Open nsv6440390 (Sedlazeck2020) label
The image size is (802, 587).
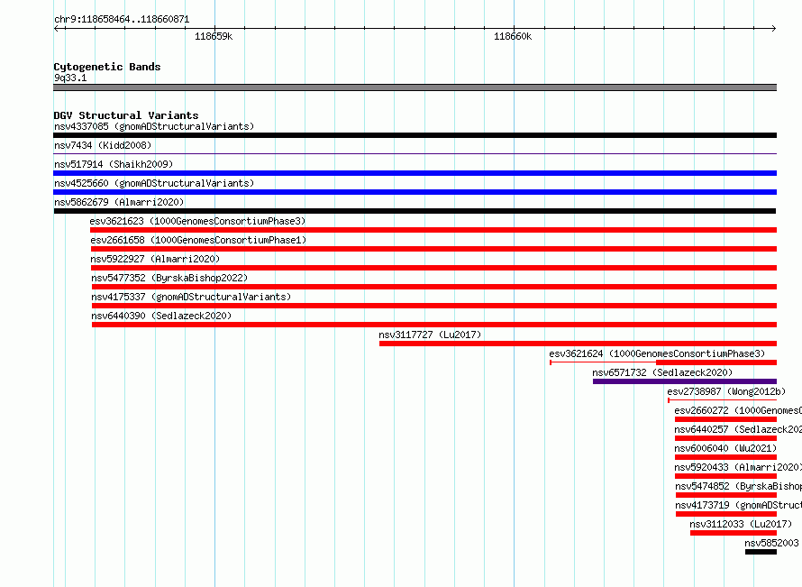click(x=161, y=316)
